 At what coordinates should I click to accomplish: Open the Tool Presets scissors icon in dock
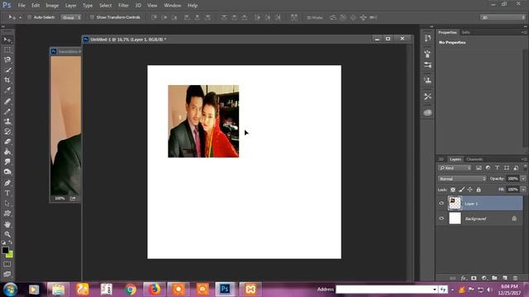point(428,97)
